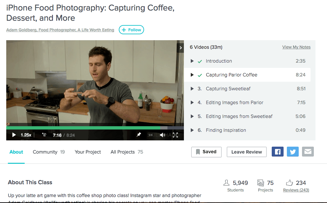Click the 75 Projects count stat
This screenshot has height=203, width=327.
(270, 183)
